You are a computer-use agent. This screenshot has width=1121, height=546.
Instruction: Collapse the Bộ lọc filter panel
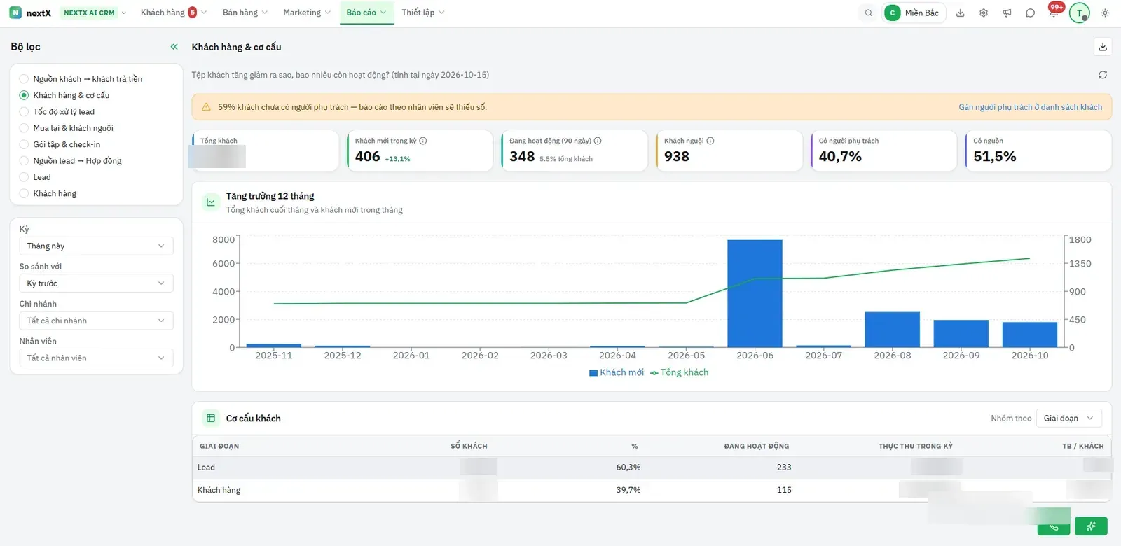[174, 47]
